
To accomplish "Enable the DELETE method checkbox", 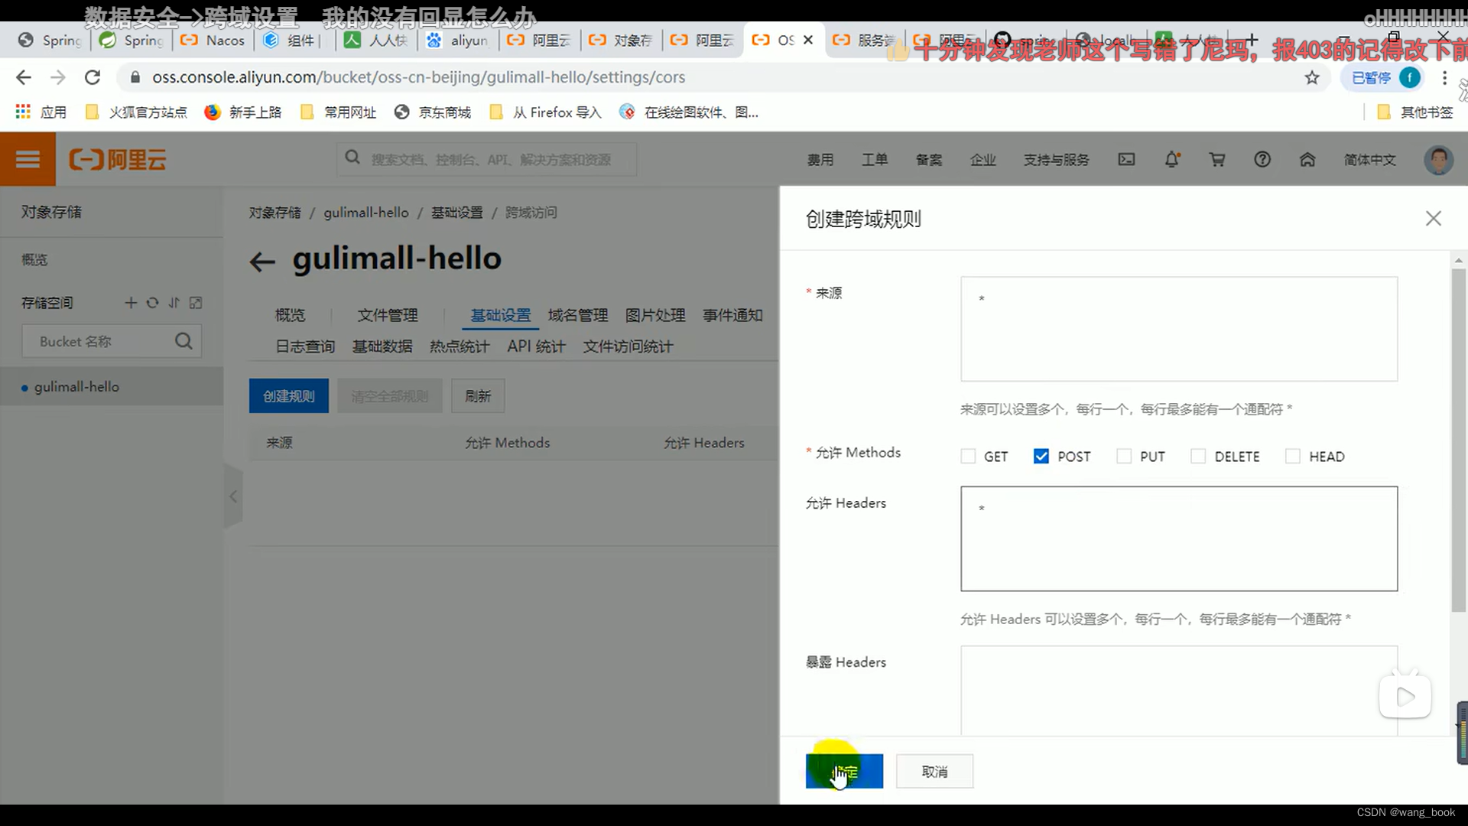I will pyautogui.click(x=1198, y=457).
